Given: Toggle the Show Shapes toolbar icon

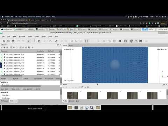Looking at the screenshot, I should coord(131,41).
